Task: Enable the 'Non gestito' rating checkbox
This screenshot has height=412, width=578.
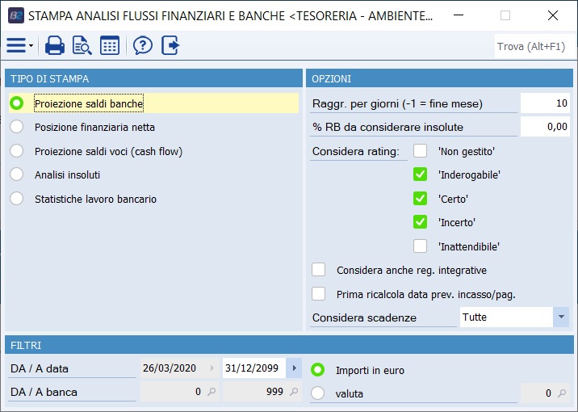Action: click(420, 150)
